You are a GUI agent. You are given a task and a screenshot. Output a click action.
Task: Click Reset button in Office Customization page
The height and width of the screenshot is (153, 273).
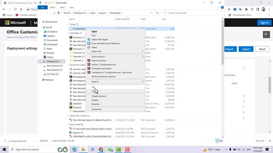[262, 49]
